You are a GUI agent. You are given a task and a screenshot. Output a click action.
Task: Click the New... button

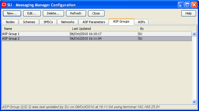12,13
